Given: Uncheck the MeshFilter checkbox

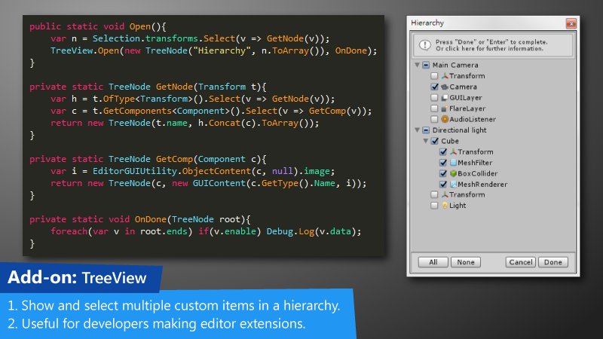Looking at the screenshot, I should coord(443,163).
